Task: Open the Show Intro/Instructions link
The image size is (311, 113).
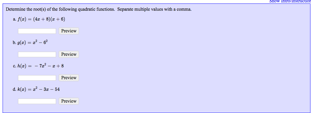Action: [290, 1]
